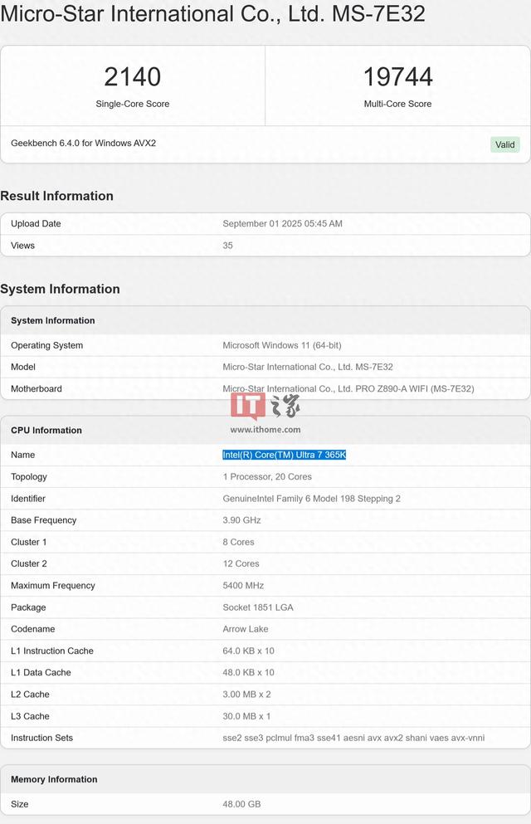Select 64.0 KB x 10 value
The image size is (531, 824).
click(248, 651)
